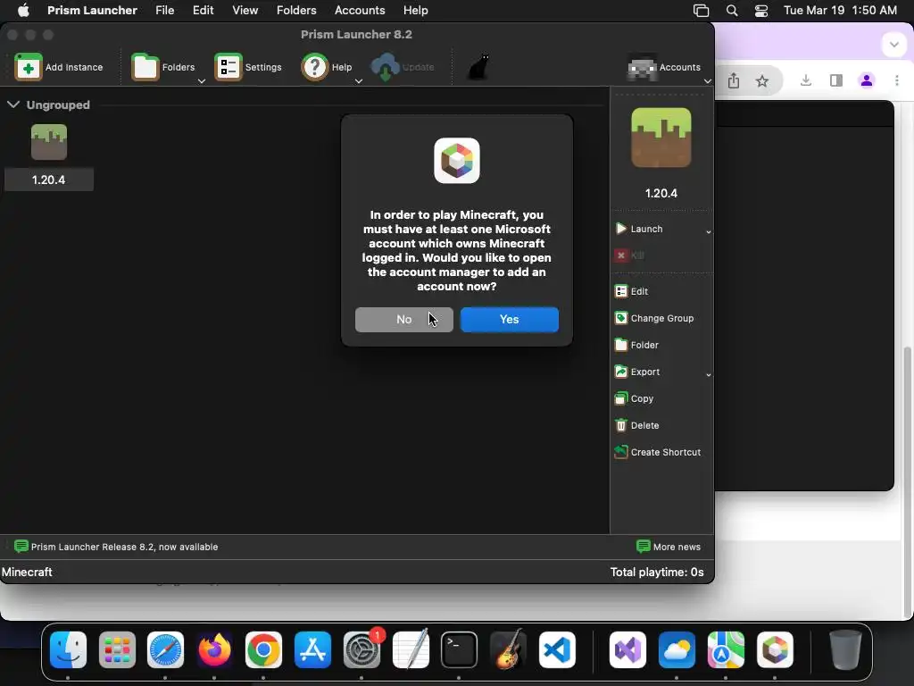Click the Kill instance button

629,255
